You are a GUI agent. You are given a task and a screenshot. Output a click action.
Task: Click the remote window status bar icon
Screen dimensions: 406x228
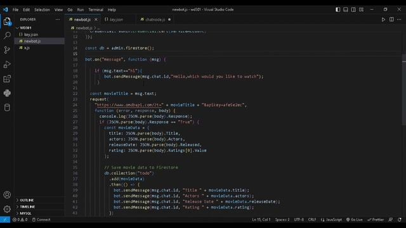tap(5, 220)
